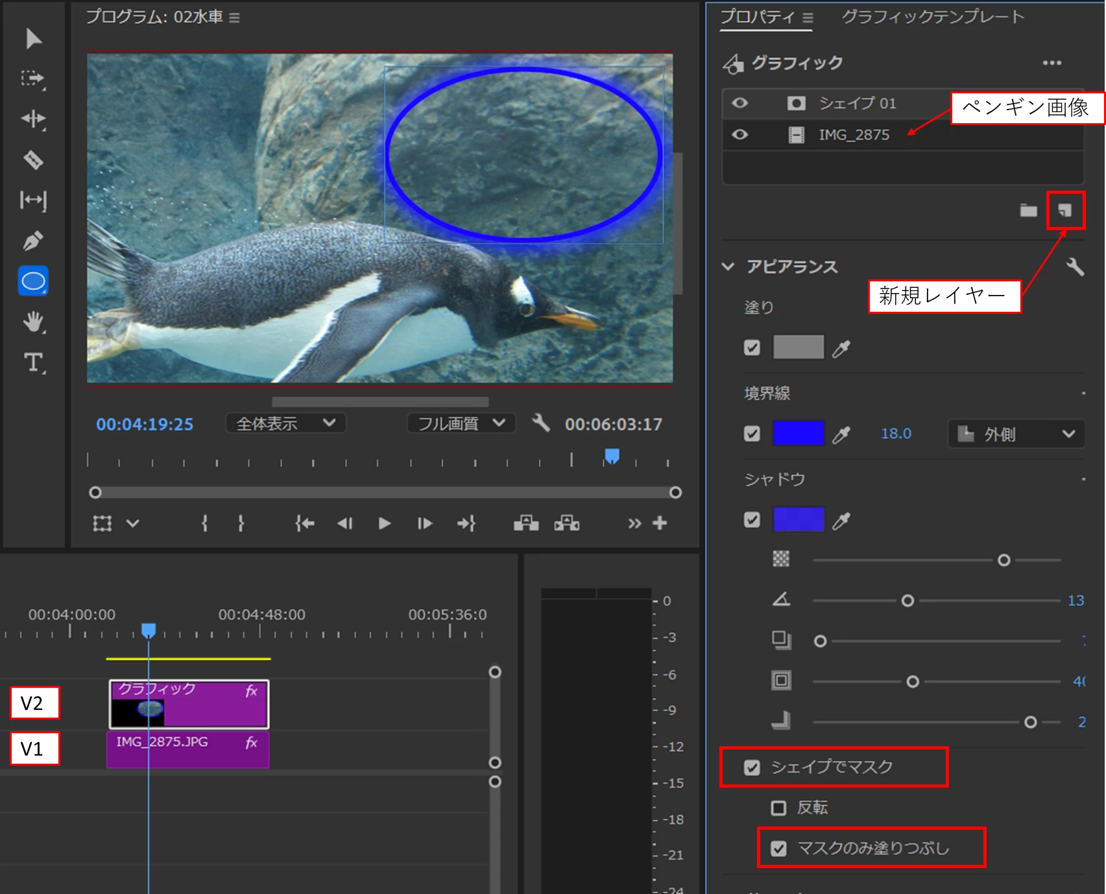Adjust the shadow size slider
This screenshot has height=894, width=1106.
[x=913, y=681]
